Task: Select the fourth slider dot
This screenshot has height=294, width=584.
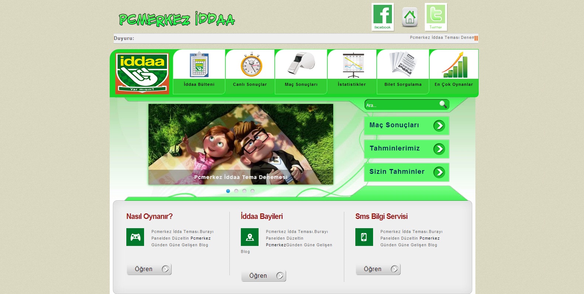Action: [252, 191]
